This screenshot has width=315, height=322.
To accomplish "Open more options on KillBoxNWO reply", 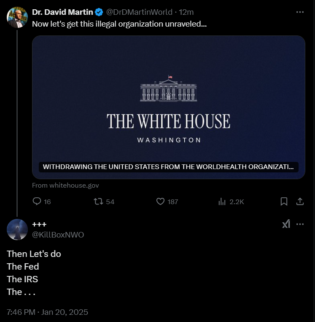I will tap(300, 224).
